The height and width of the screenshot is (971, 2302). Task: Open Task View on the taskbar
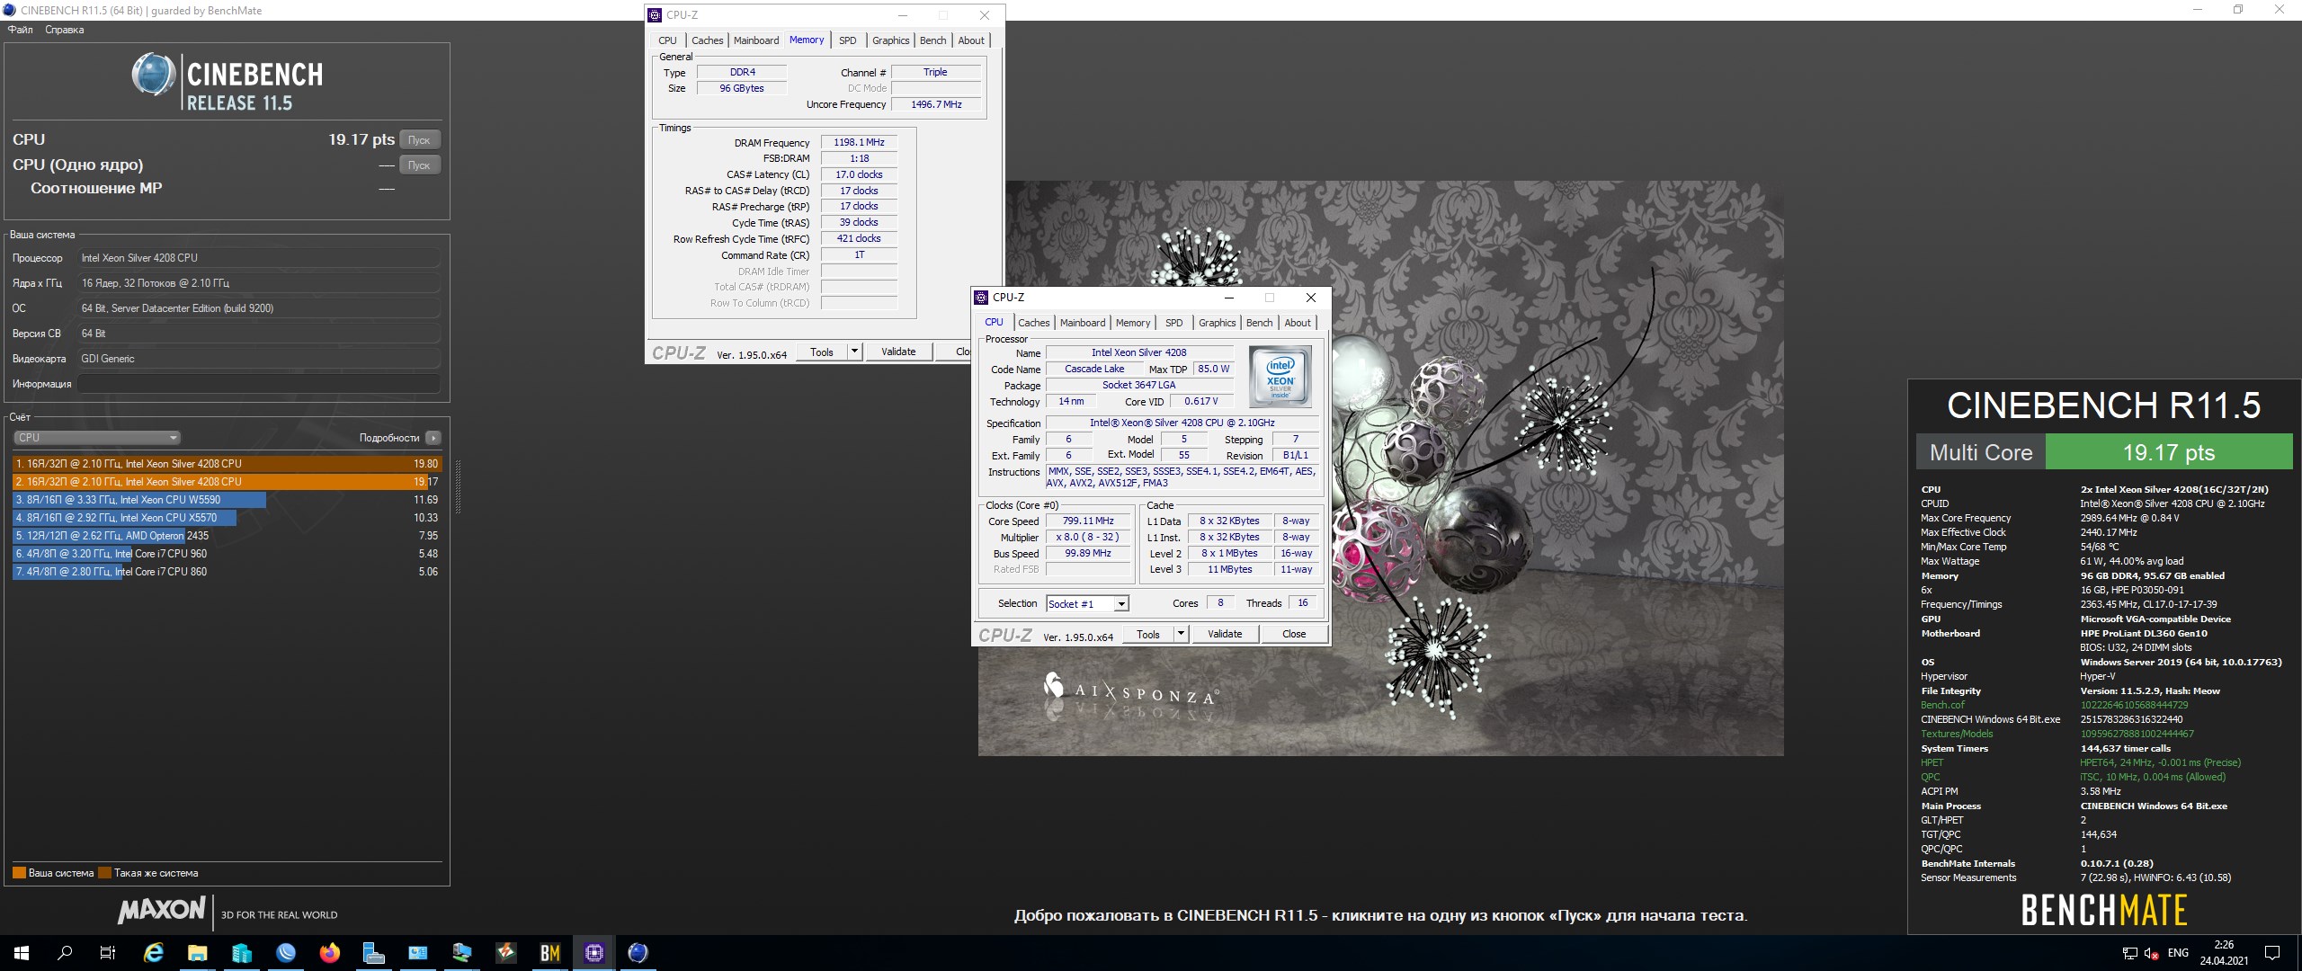click(108, 953)
